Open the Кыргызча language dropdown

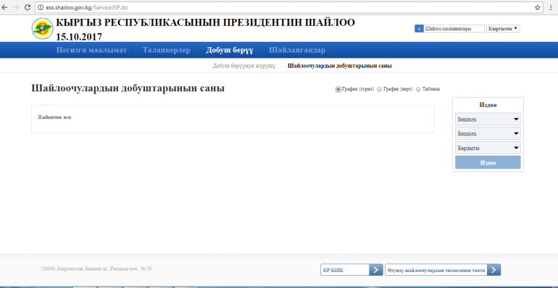[503, 29]
